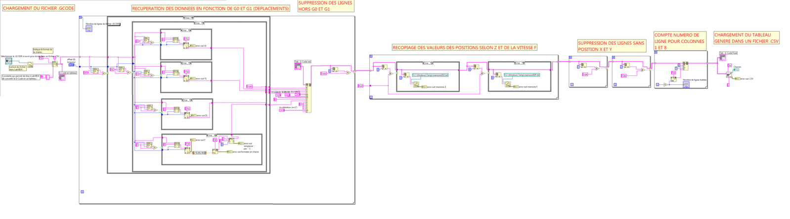790x219 pixels.
Task: Select the 'CHARGEMENT DU FICHIER .GCODE' comment label
Action: pos(39,8)
